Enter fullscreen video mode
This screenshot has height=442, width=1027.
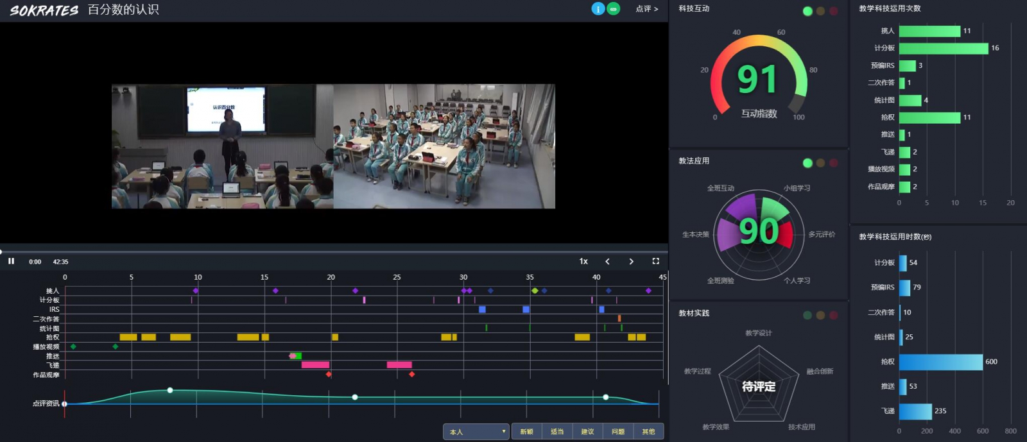(x=655, y=261)
